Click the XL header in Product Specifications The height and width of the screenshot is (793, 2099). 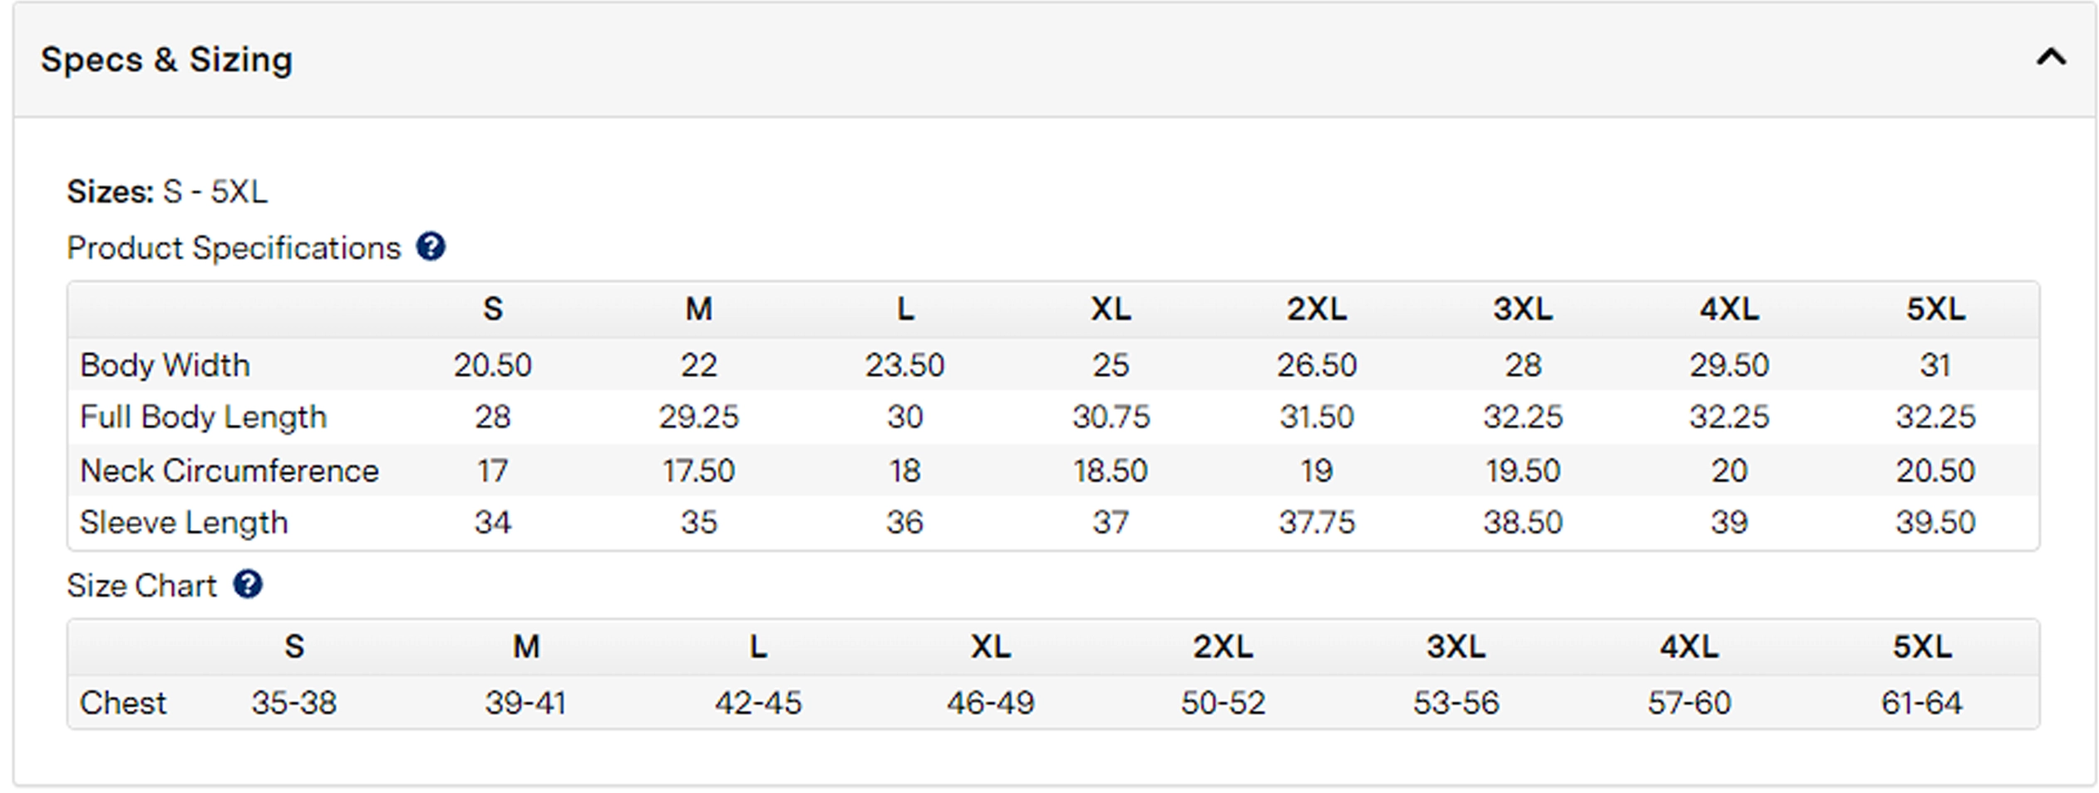tap(1111, 309)
